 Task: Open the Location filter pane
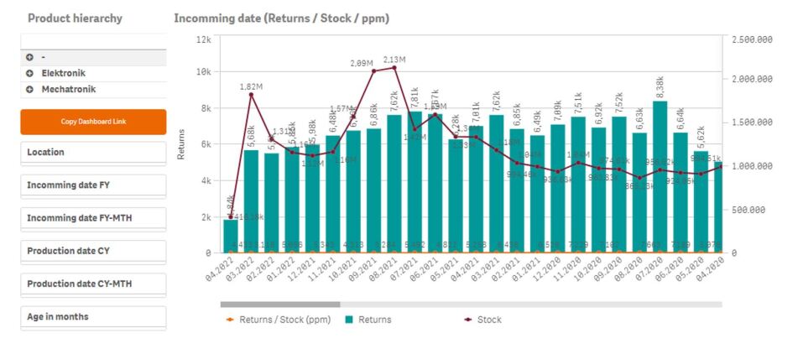click(x=93, y=153)
